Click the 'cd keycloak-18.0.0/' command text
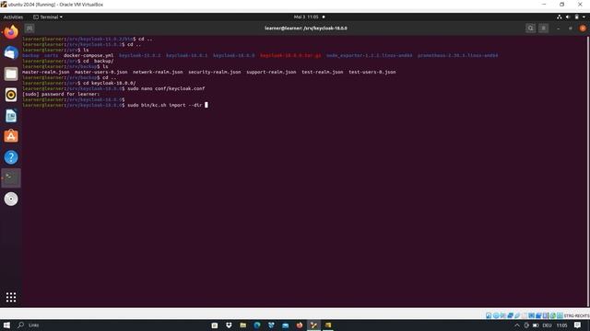The width and height of the screenshot is (590, 331). [x=109, y=84]
